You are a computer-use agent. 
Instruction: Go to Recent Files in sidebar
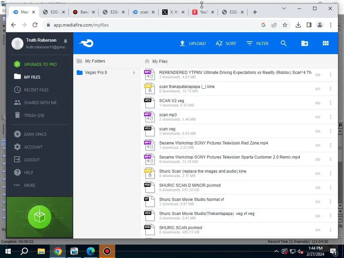31,90
